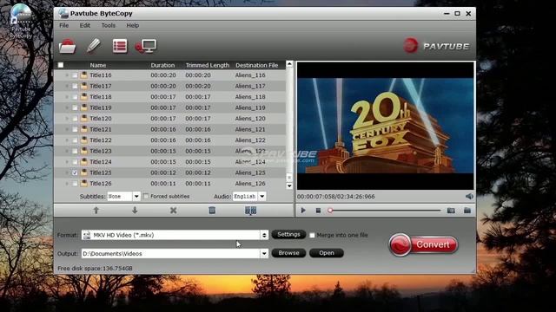Enable Merge into one file

coord(312,235)
